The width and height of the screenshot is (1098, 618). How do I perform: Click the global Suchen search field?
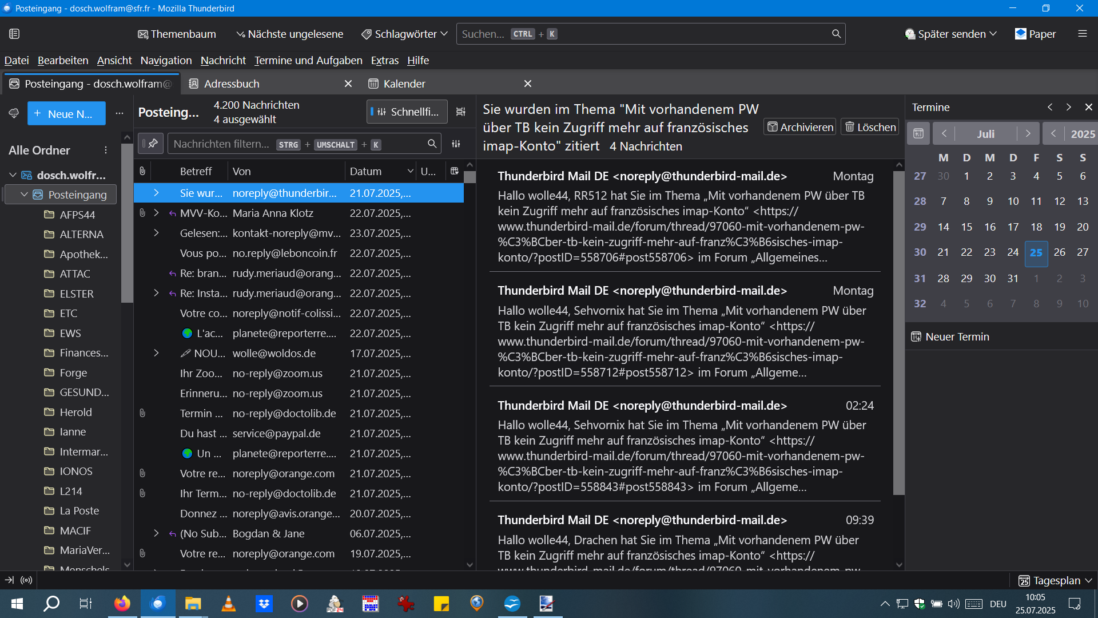(650, 34)
